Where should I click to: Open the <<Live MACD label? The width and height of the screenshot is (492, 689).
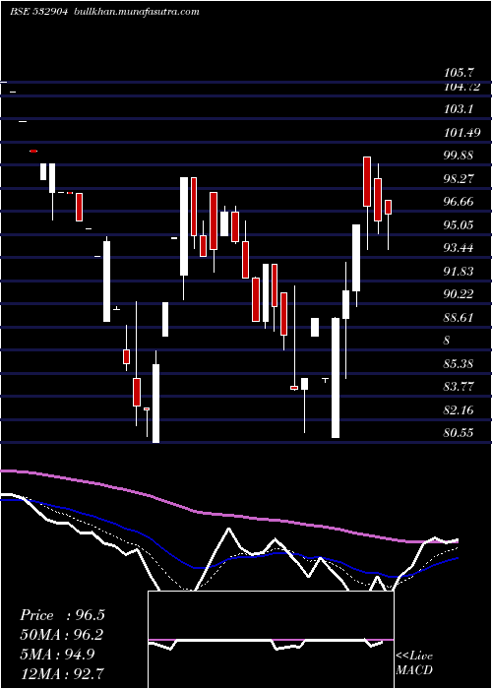(x=414, y=662)
